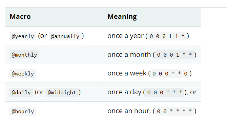
Task: Click the cron expression 0 0 0 * * *
Action: 165,92
